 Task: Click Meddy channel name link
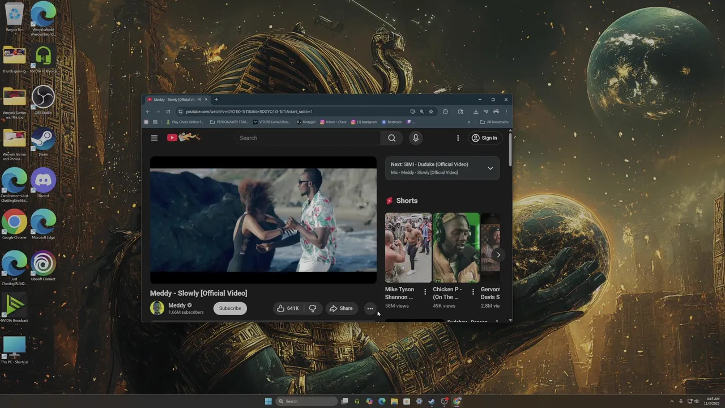(177, 305)
